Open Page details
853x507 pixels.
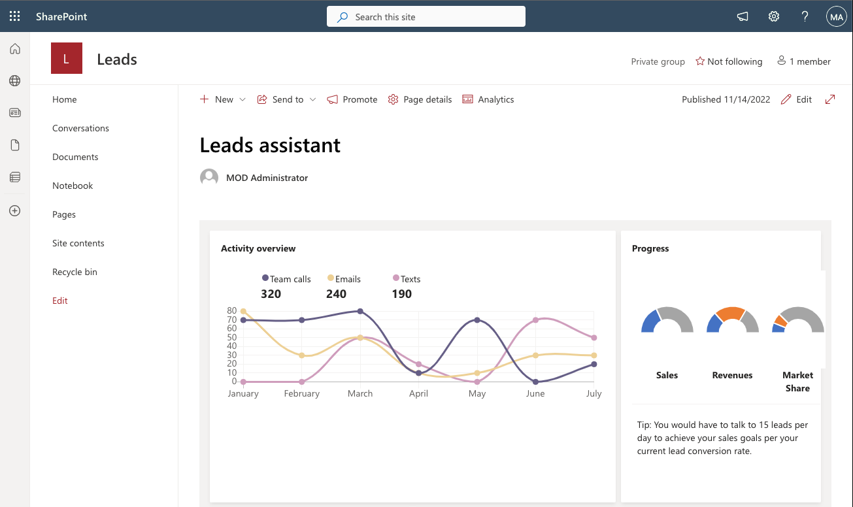pyautogui.click(x=420, y=99)
